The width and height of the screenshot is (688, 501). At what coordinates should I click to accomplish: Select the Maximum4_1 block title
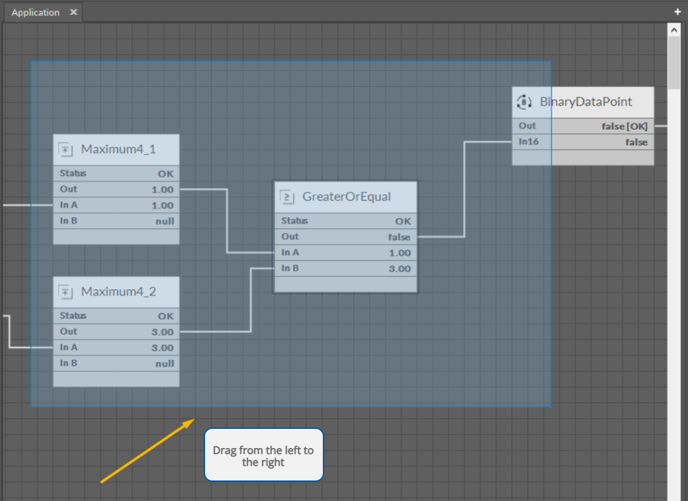click(118, 149)
